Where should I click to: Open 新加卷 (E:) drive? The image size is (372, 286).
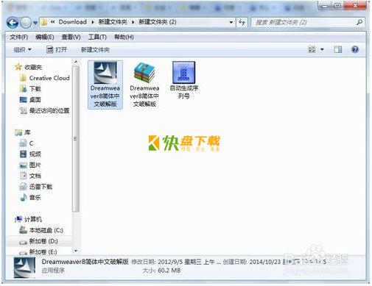[x=38, y=252]
